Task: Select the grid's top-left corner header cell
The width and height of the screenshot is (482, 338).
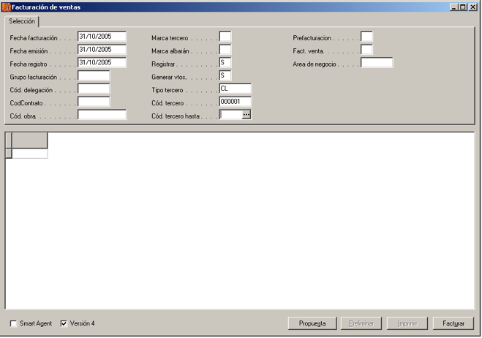Action: 8,140
